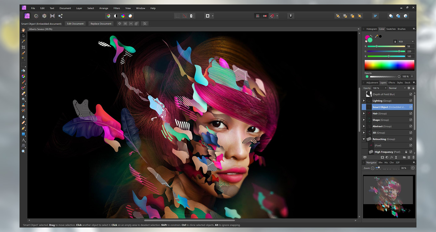The width and height of the screenshot is (436, 232).
Task: Apply Auto Contrast from toolbar
Action: coord(116,16)
